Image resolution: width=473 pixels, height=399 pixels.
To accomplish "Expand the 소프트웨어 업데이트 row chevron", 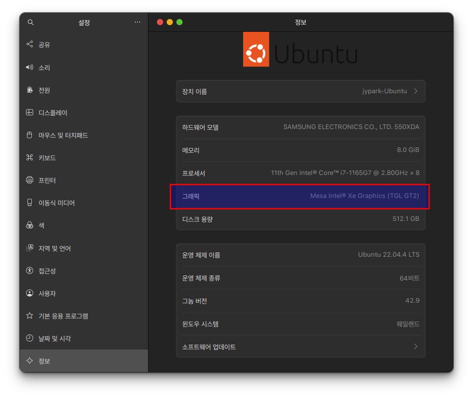I will 416,346.
